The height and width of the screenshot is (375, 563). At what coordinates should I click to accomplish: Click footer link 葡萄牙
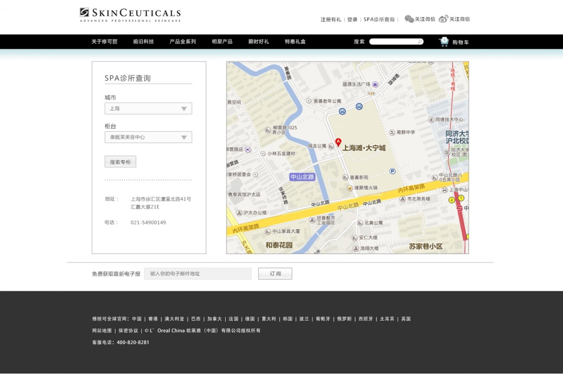point(323,319)
